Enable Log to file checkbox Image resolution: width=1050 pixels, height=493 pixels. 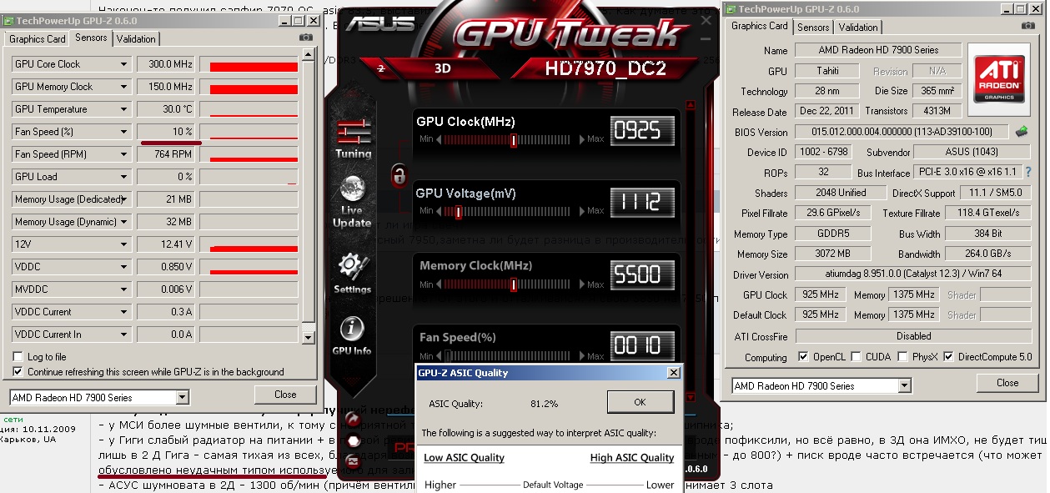pyautogui.click(x=18, y=357)
